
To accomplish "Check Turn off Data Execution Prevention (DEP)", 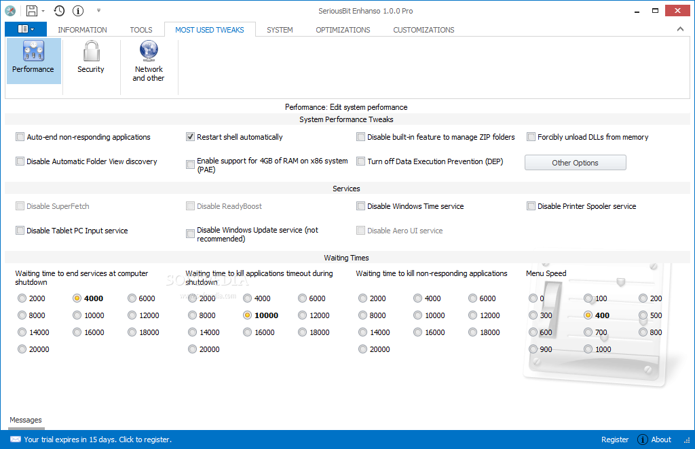I will (361, 161).
